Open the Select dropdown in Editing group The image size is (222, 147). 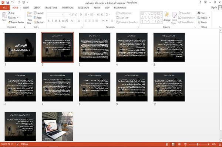(203, 22)
